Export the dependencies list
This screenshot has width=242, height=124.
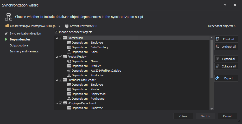point(226,78)
